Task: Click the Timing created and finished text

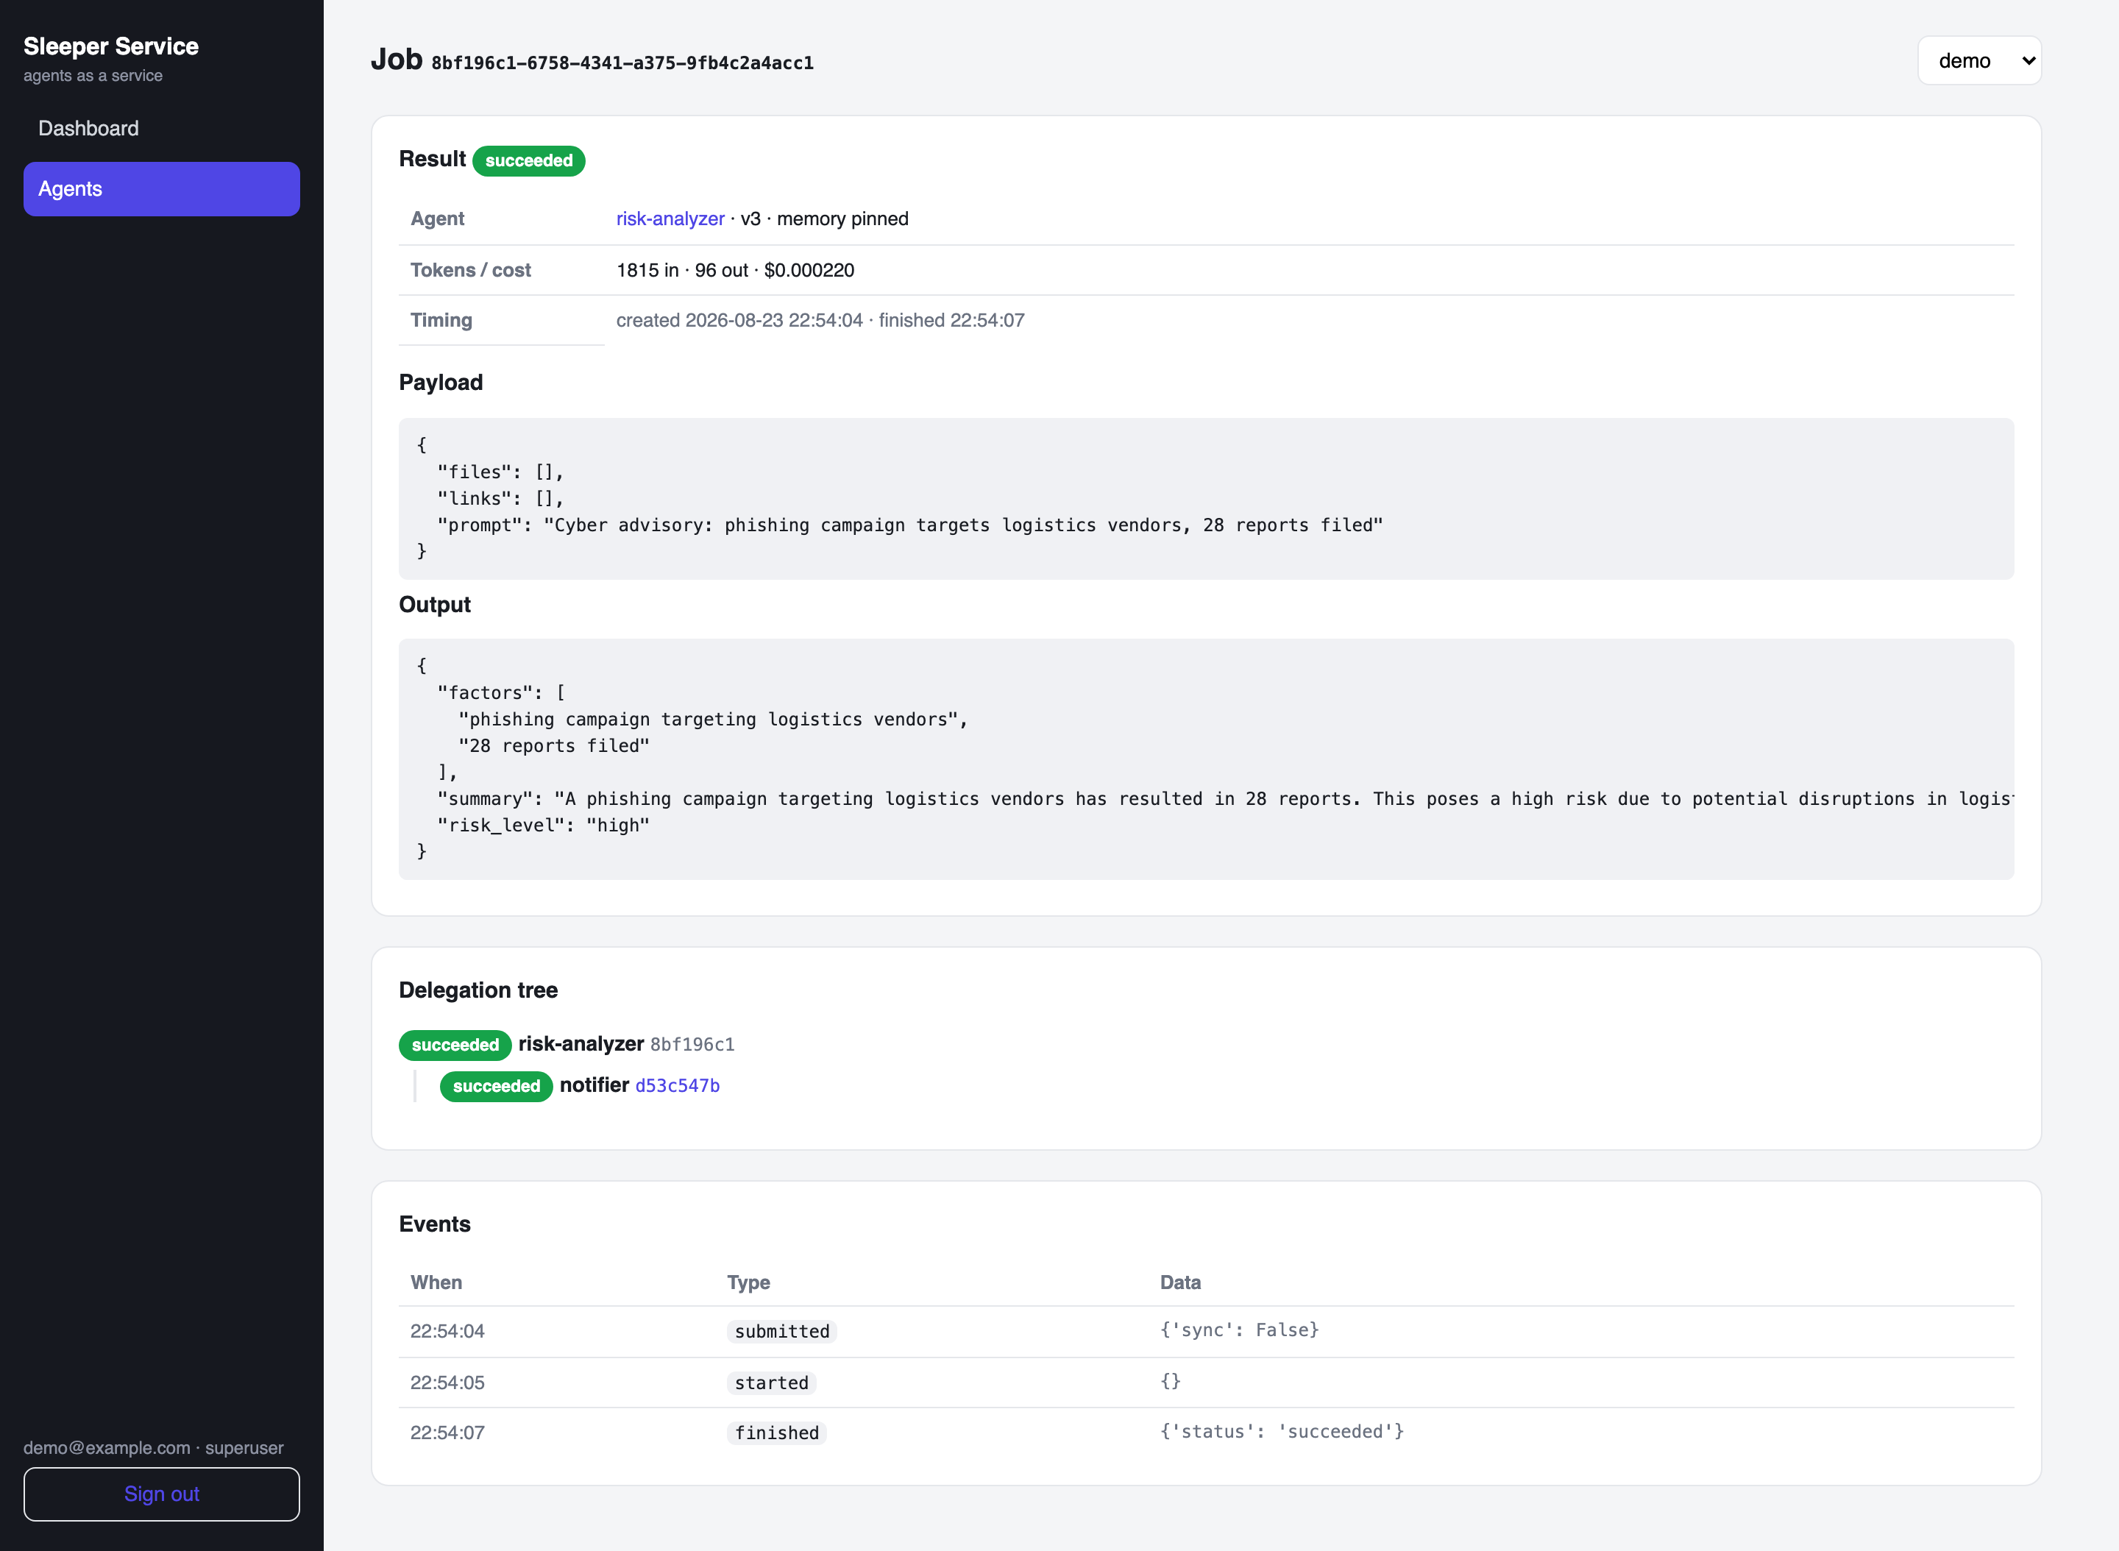Action: pyautogui.click(x=820, y=320)
